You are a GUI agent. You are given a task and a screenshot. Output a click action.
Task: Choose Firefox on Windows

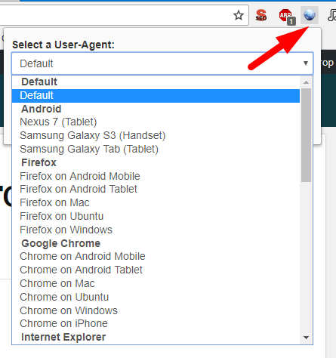pyautogui.click(x=156, y=230)
